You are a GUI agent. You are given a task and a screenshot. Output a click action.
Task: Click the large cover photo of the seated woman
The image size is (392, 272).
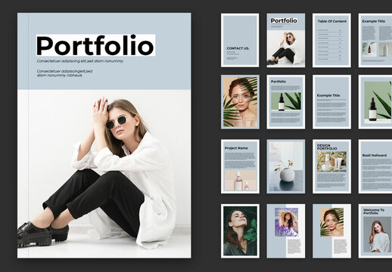[x=104, y=174]
